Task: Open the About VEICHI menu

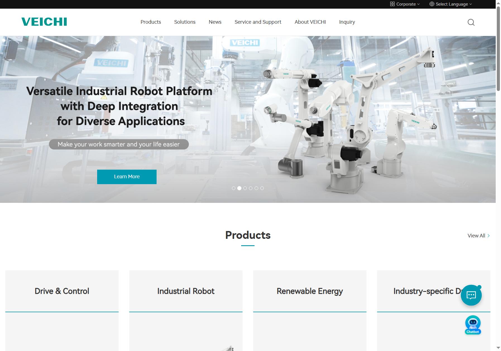Action: pyautogui.click(x=310, y=22)
